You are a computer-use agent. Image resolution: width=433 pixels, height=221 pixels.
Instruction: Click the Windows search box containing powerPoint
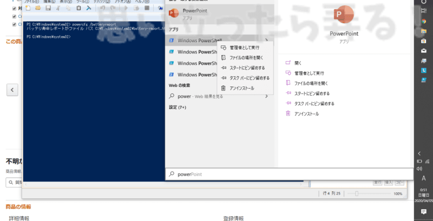click(x=289, y=174)
